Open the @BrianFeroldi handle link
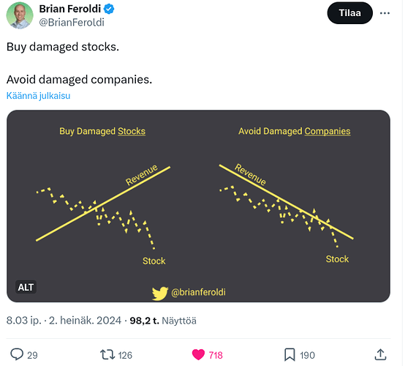This screenshot has width=405, height=366. point(72,23)
